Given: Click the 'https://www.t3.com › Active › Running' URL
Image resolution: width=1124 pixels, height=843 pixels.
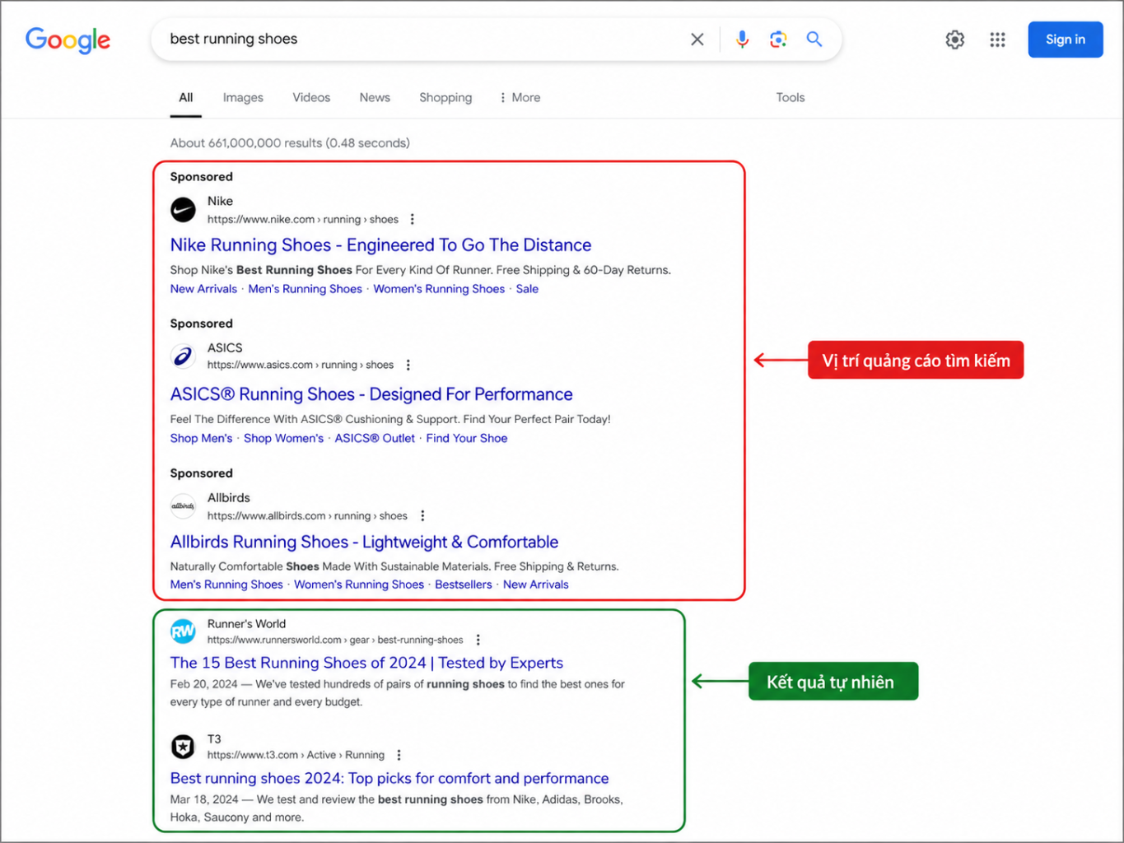Looking at the screenshot, I should [296, 755].
